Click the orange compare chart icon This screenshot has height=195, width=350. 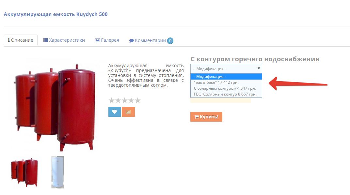click(x=128, y=112)
